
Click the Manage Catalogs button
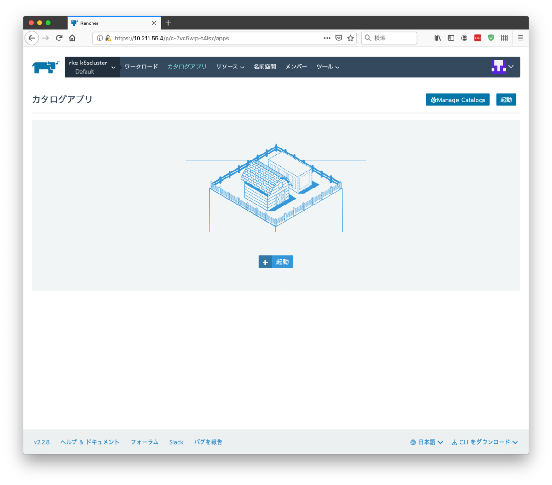pos(458,99)
